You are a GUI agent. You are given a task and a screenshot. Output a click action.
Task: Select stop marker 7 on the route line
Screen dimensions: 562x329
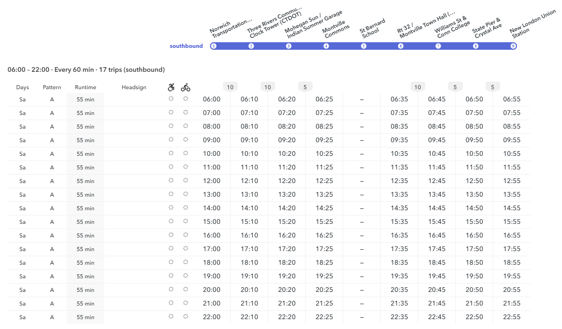point(438,46)
